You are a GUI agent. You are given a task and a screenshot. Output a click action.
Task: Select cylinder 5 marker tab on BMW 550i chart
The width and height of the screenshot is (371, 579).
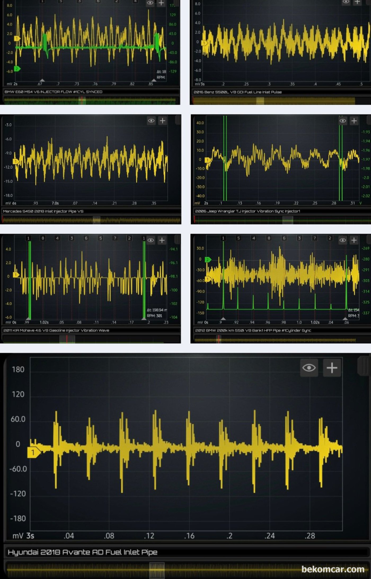(238, 238)
